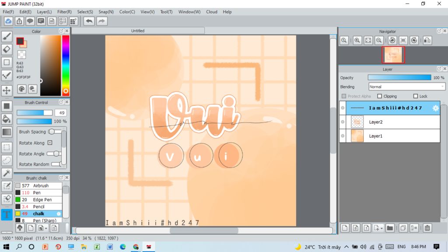Expand the add-layer dropdown arrow

(x=381, y=228)
